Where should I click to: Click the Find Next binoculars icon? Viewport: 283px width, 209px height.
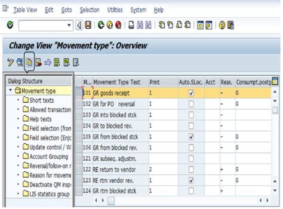pos(148,25)
